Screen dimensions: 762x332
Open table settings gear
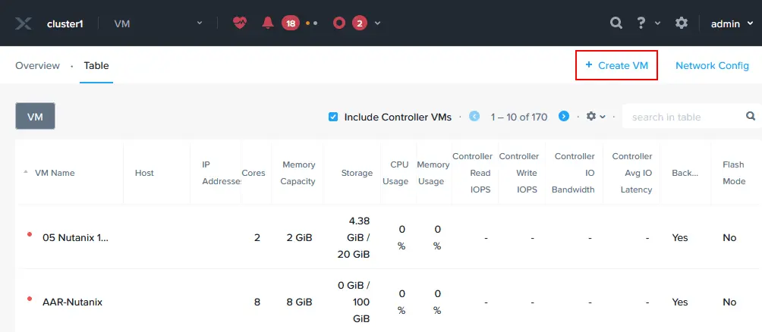tap(591, 117)
